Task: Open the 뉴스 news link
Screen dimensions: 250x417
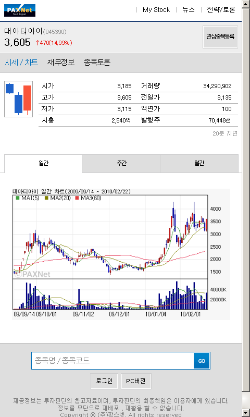Action: (189, 10)
